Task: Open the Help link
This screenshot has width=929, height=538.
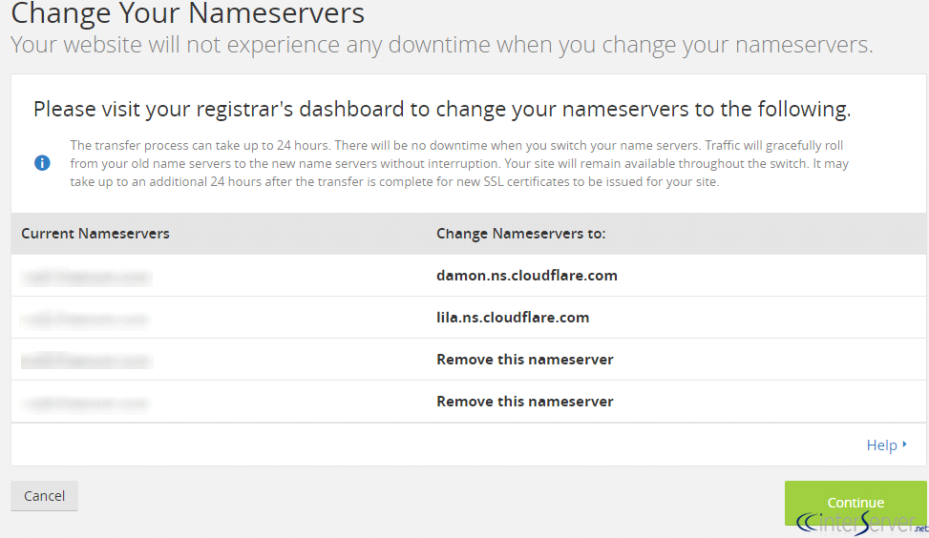Action: pyautogui.click(x=881, y=445)
